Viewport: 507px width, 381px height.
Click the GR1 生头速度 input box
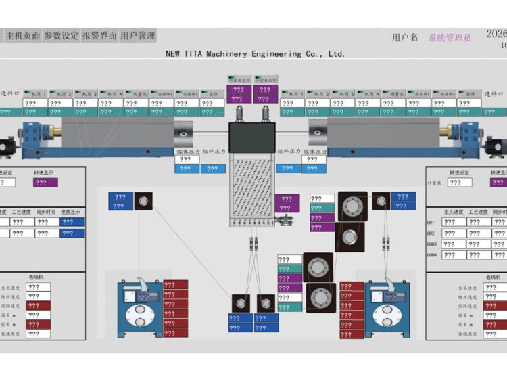coord(454,222)
